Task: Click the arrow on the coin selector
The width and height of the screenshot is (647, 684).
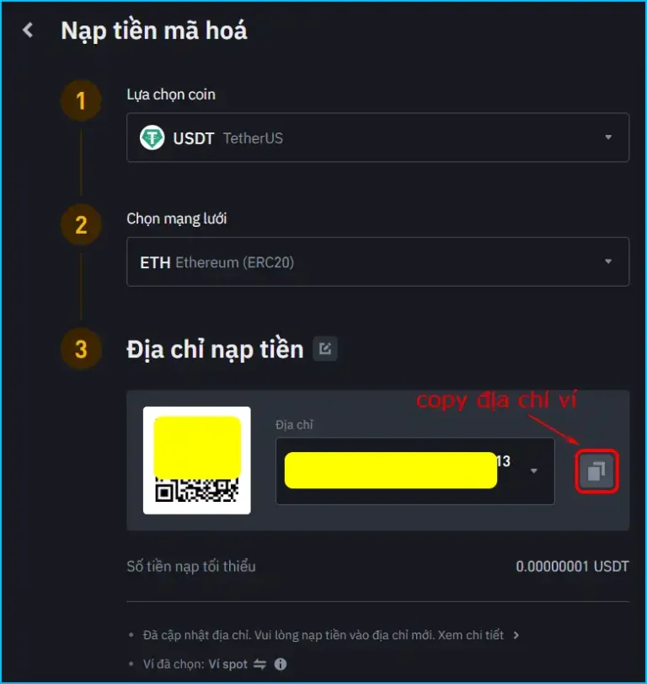Action: (x=608, y=137)
